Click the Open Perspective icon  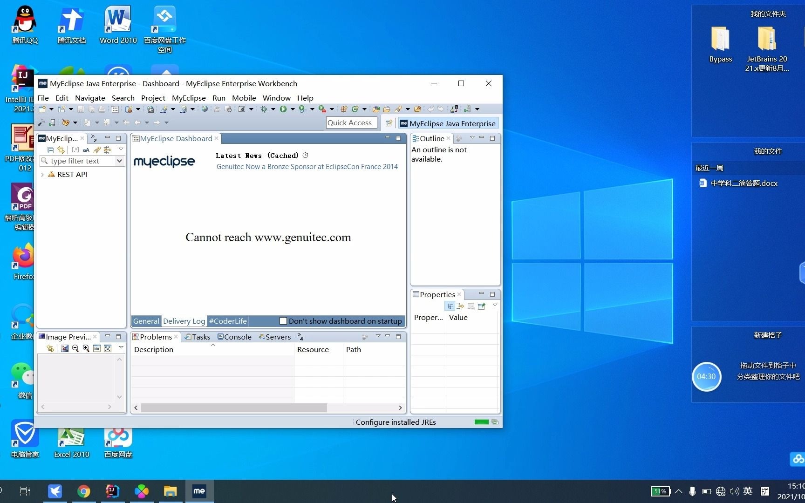tap(389, 123)
